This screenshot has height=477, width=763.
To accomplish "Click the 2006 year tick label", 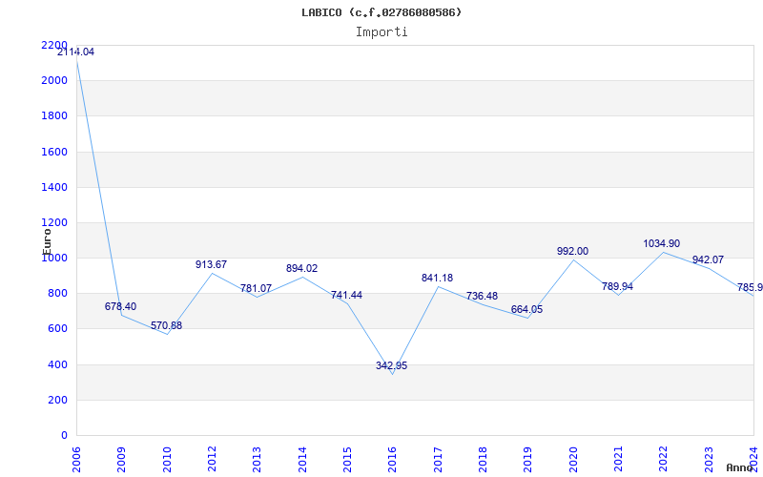I will click(x=76, y=460).
